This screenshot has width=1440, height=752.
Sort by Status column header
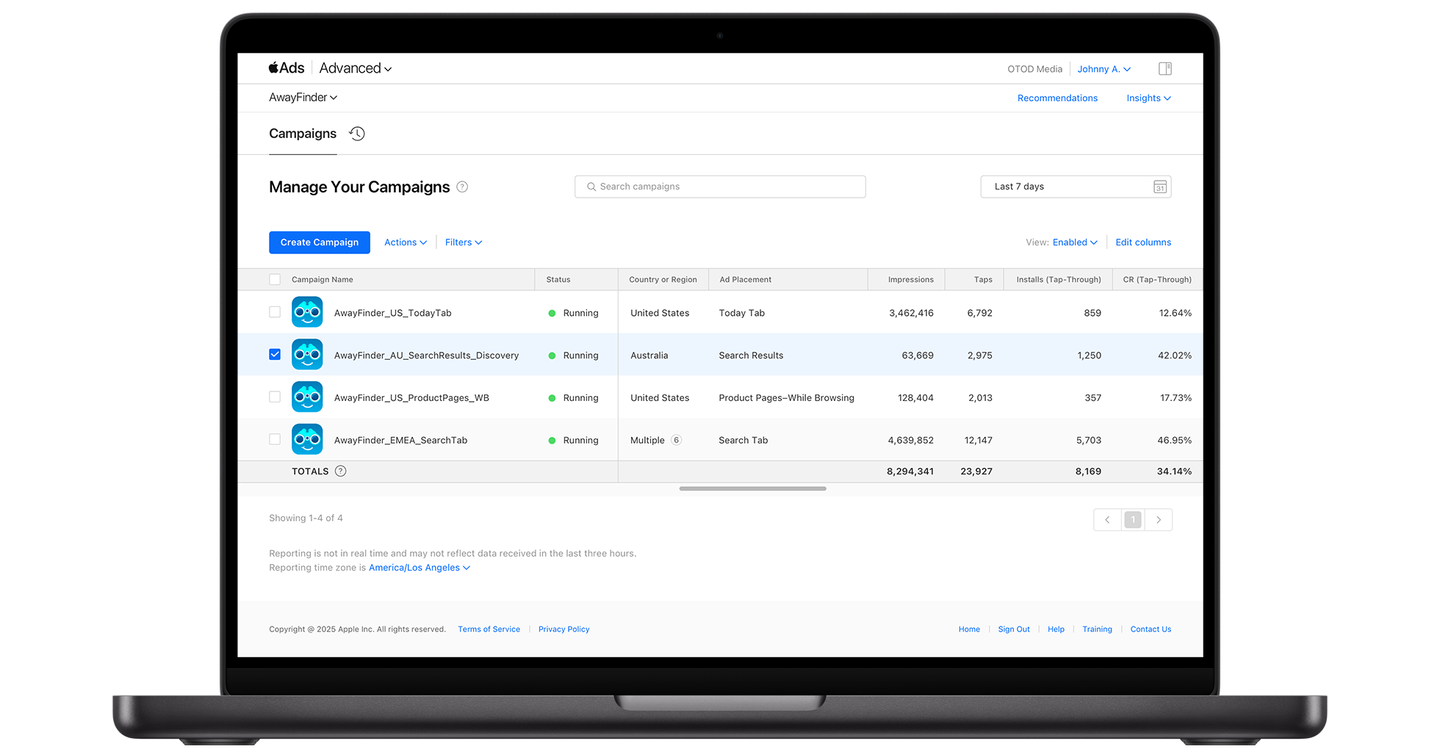coord(558,280)
